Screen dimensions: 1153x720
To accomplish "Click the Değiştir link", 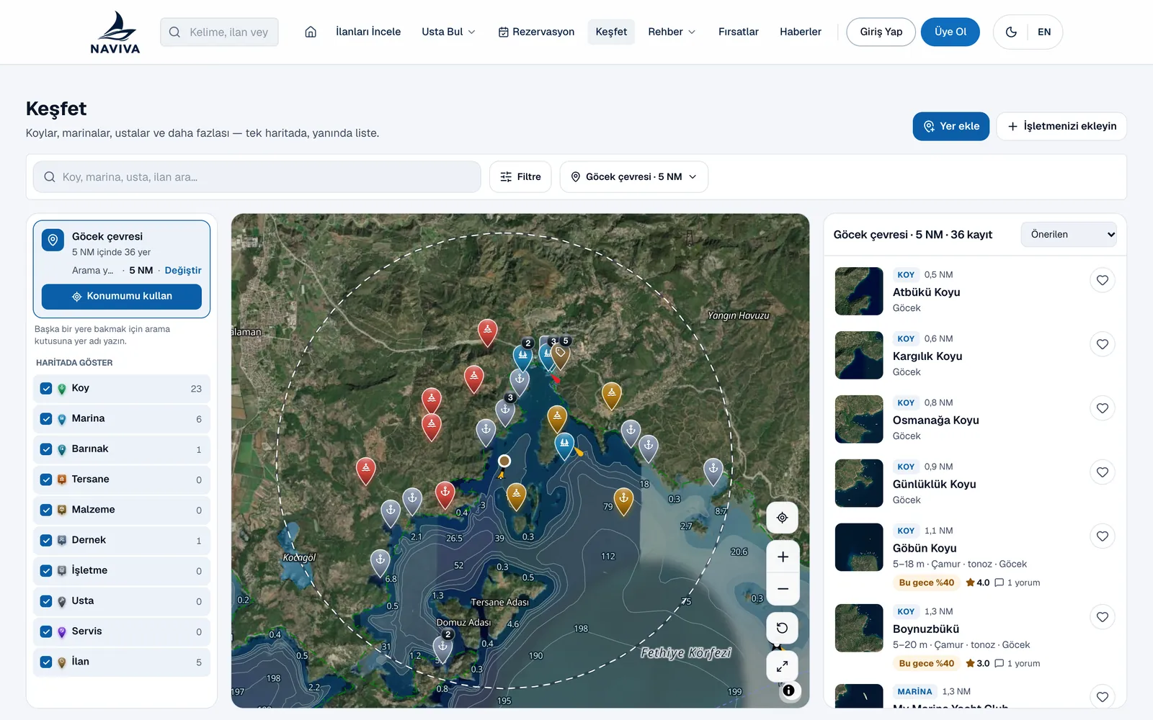I will pyautogui.click(x=183, y=271).
